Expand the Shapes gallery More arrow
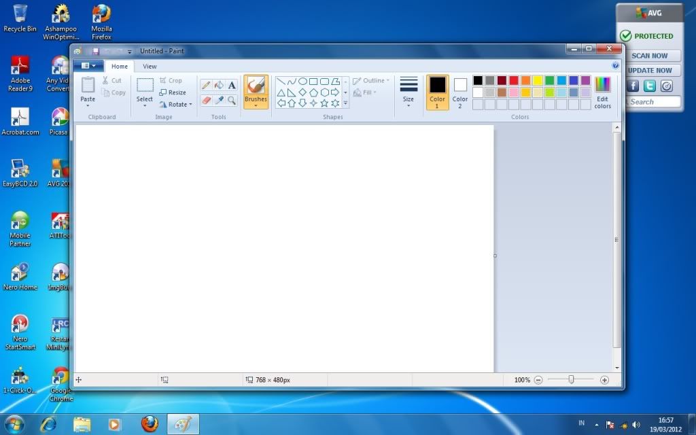This screenshot has width=696, height=435. 345,103
